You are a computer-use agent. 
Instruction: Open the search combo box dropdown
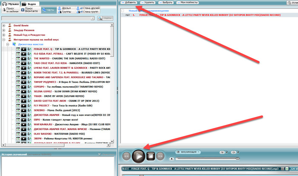click(94, 18)
